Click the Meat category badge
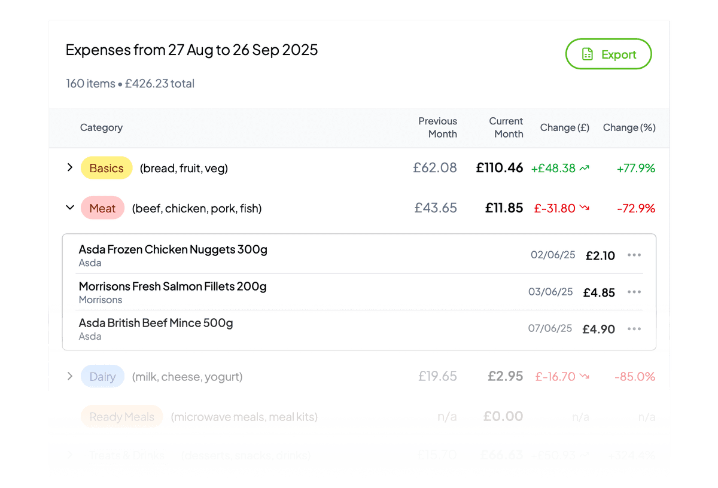 point(102,208)
